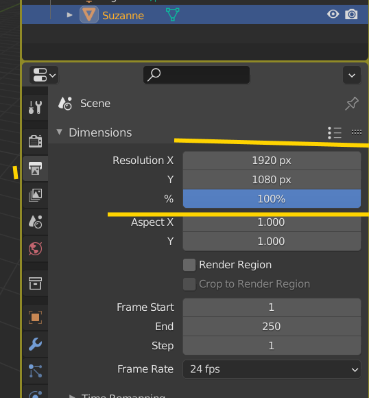
Task: Select the Suzanne object row
Action: click(x=195, y=14)
